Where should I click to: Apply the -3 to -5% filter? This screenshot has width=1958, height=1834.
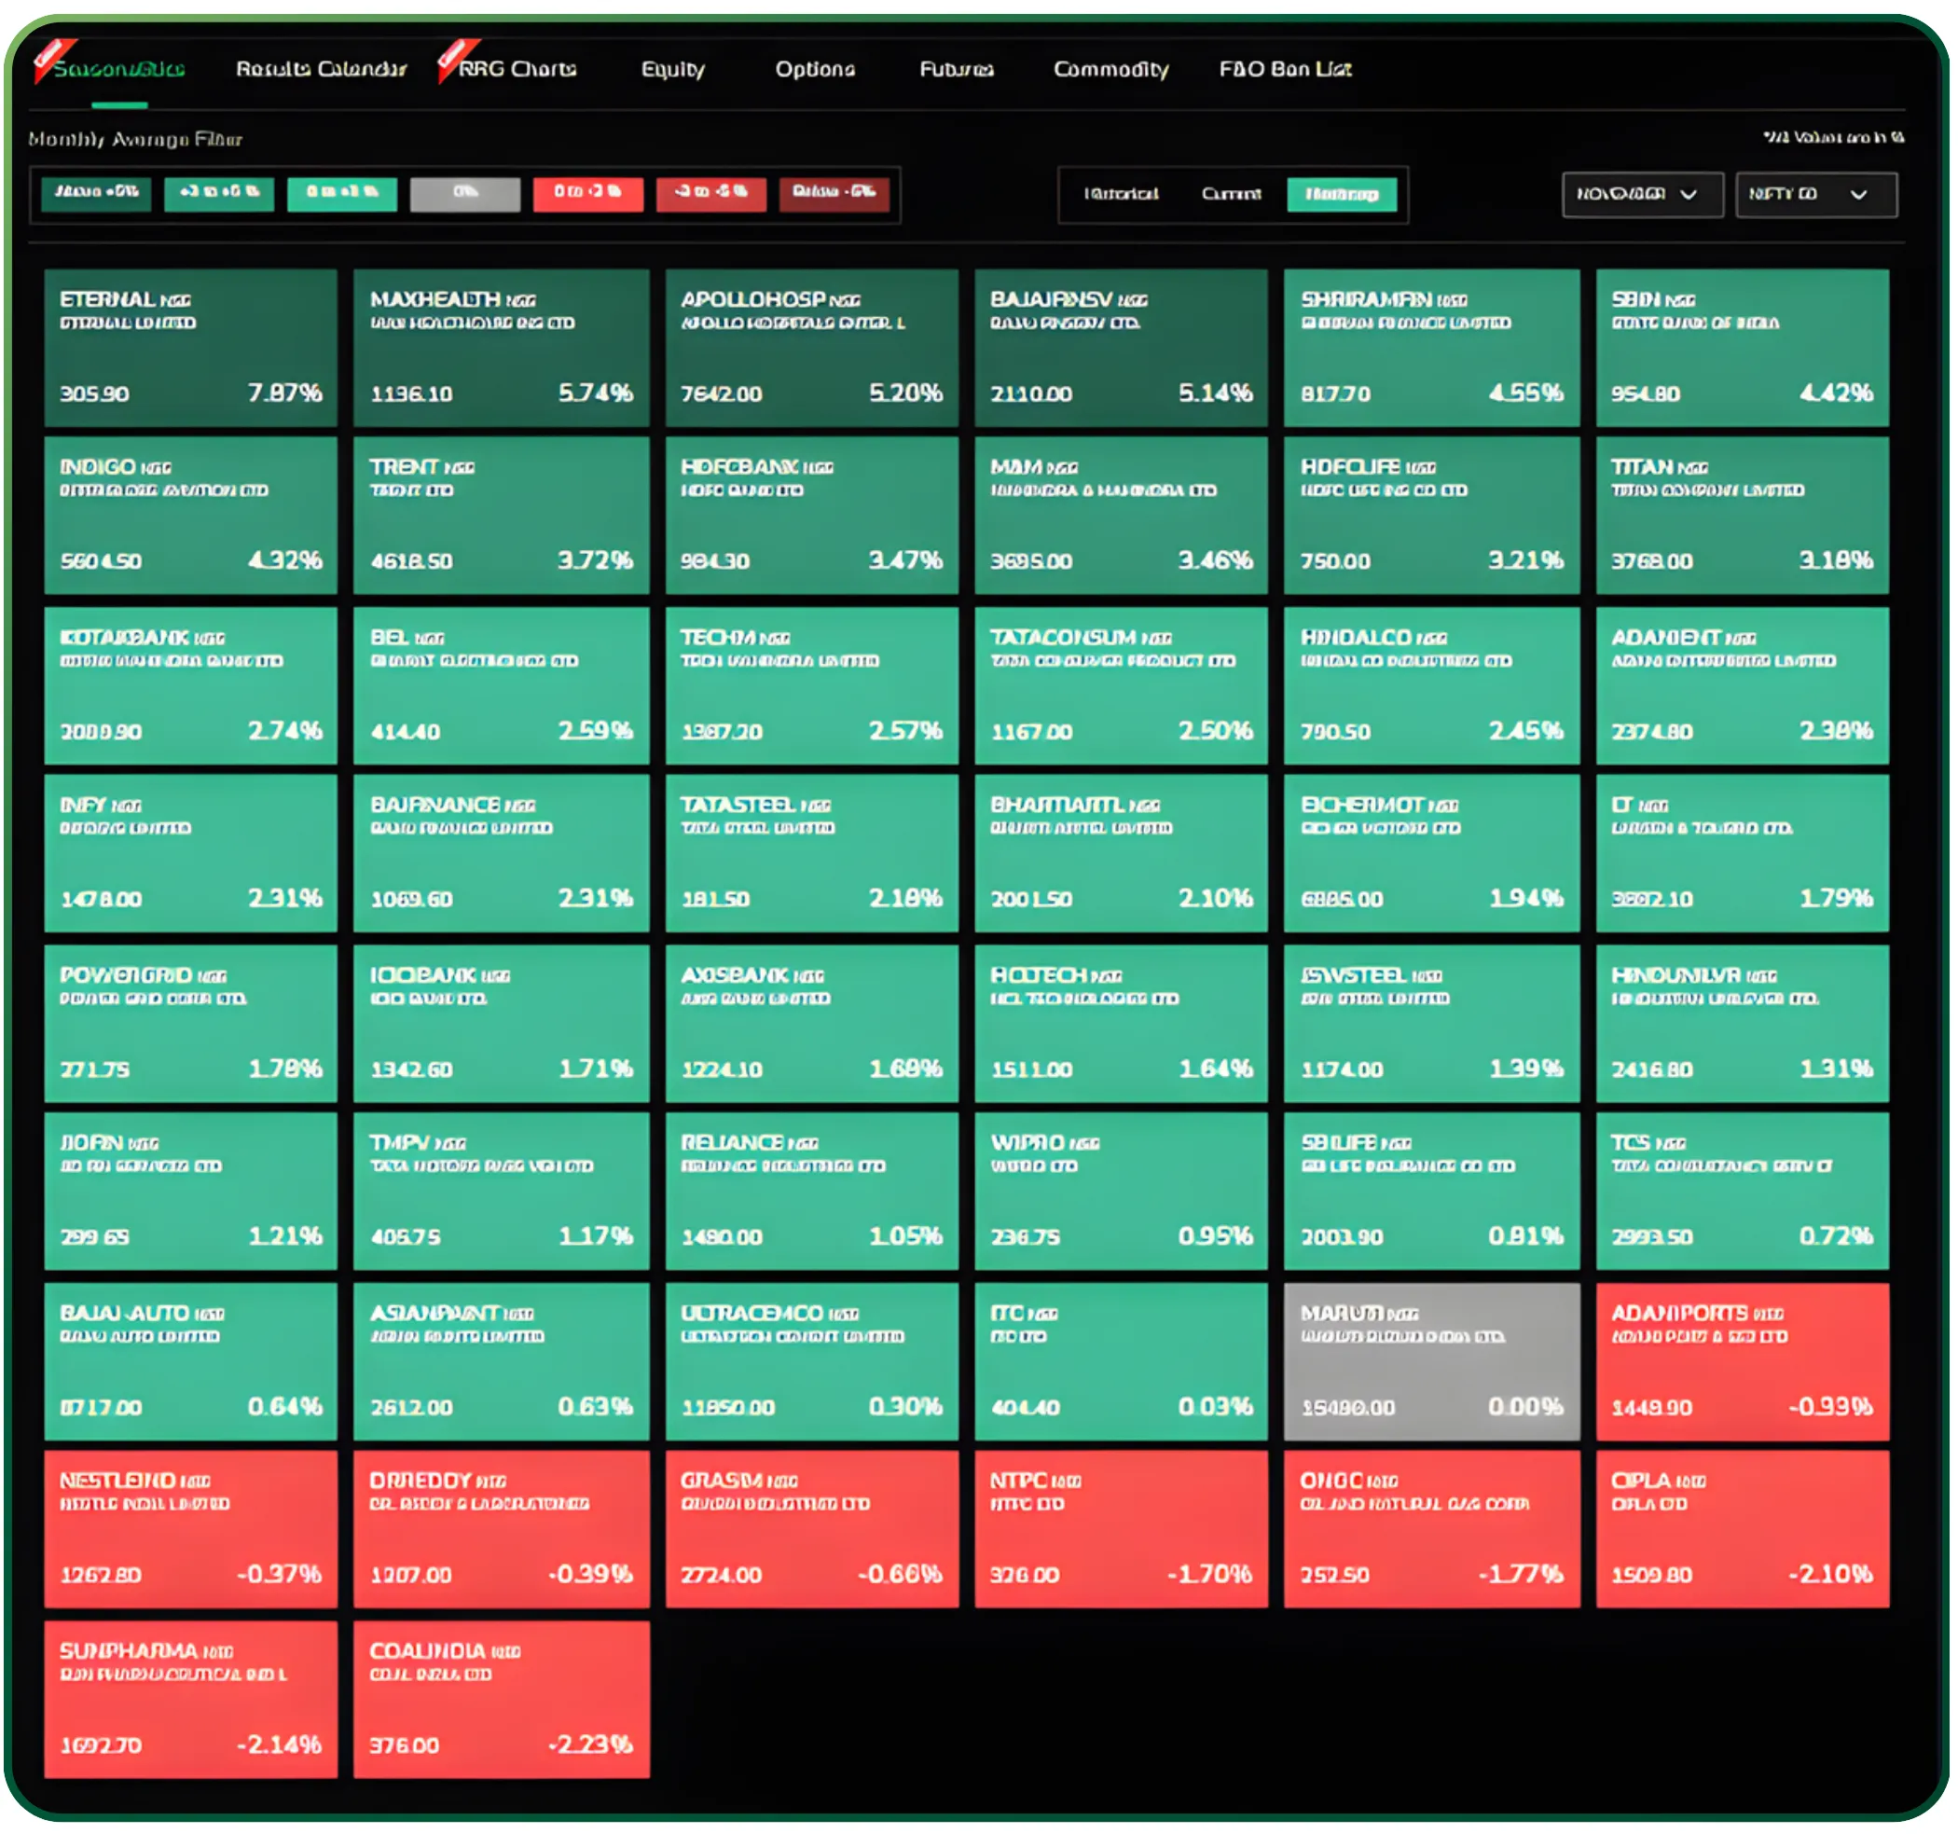point(711,194)
